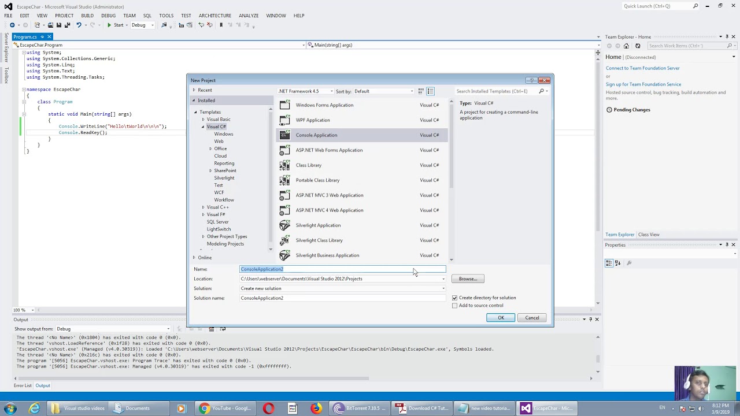
Task: Click the Clear All icon in Output panel
Action: point(211,329)
